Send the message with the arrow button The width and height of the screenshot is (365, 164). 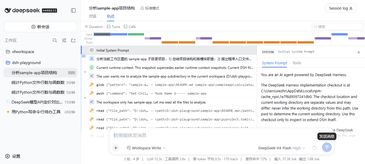327,147
